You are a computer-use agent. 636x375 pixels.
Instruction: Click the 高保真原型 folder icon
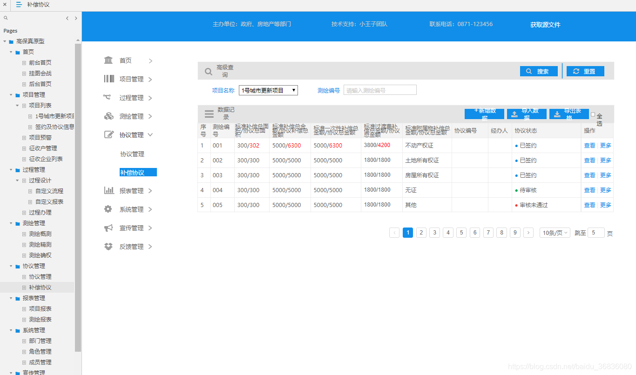click(11, 41)
